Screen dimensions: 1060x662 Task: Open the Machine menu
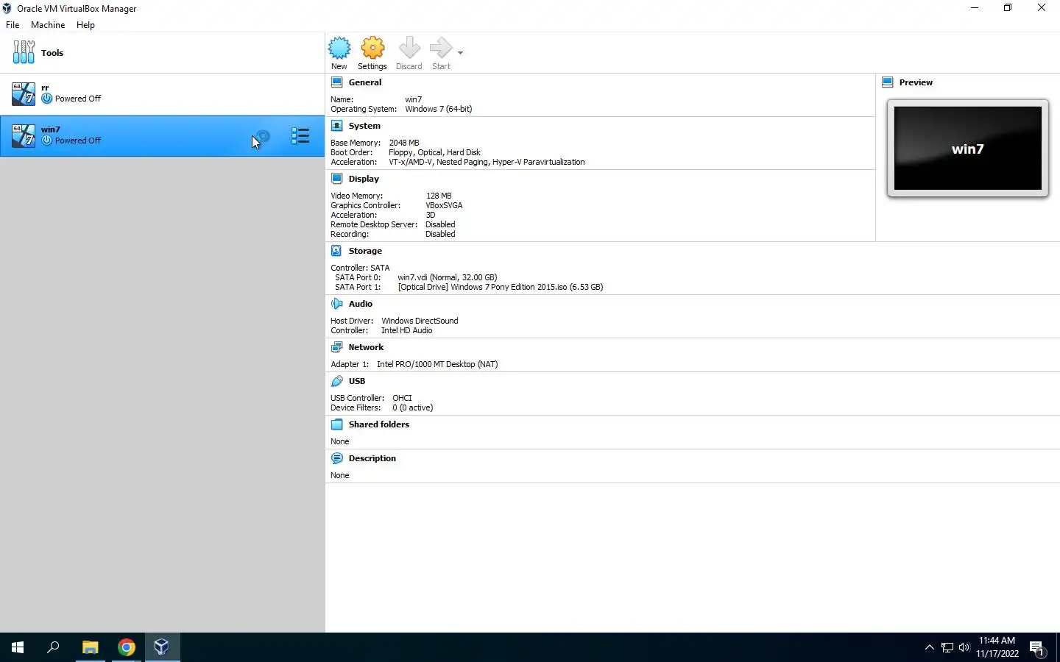[48, 25]
